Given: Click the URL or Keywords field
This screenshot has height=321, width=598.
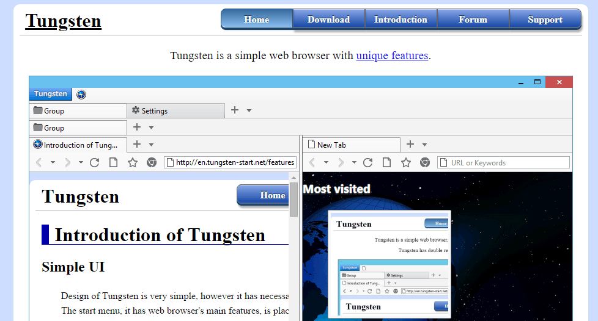Looking at the screenshot, I should 503,162.
